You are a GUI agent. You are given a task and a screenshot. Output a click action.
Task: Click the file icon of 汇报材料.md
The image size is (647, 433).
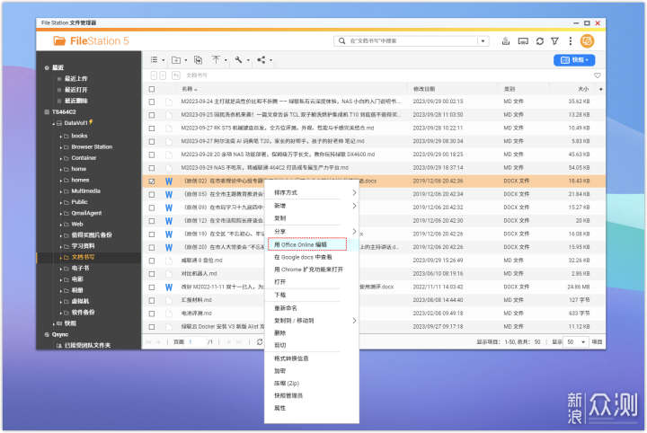coord(169,300)
